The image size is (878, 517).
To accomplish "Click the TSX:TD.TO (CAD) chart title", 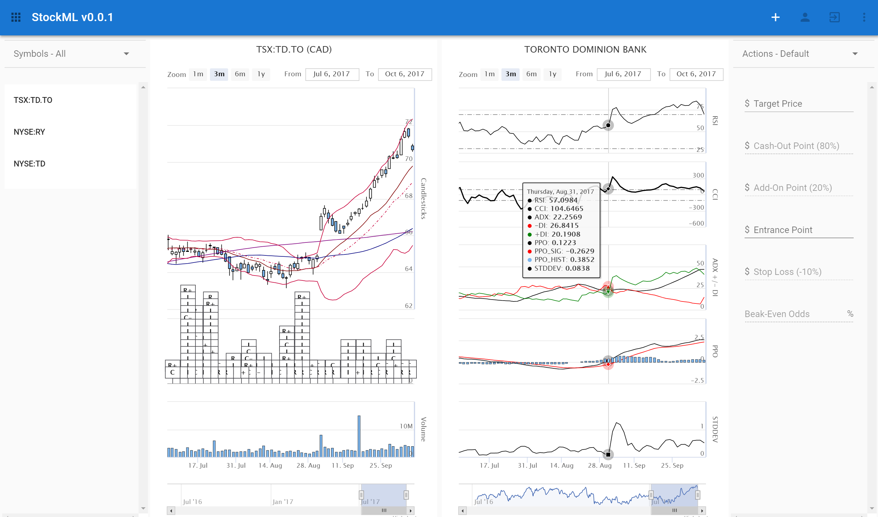I will point(294,49).
